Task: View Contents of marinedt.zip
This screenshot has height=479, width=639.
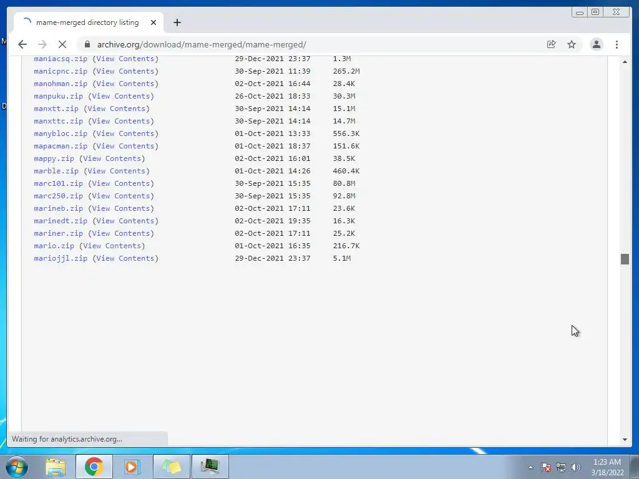Action: coord(125,221)
